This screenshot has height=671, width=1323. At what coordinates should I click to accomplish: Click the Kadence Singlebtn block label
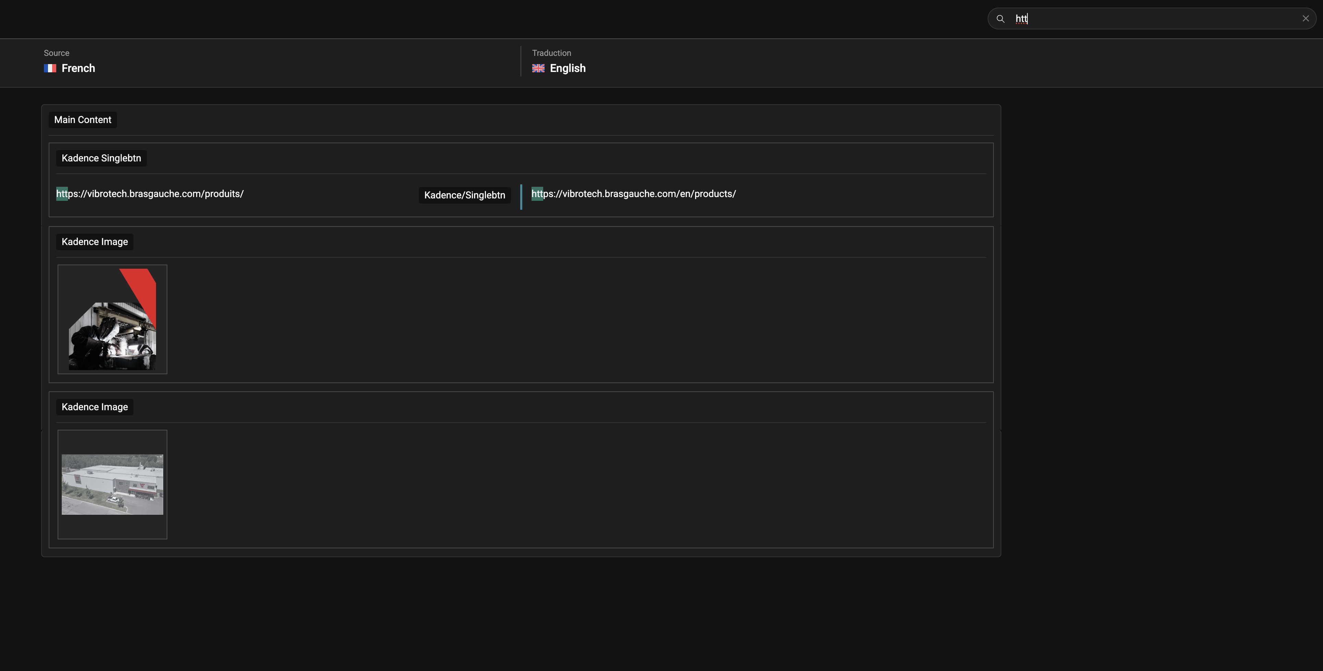coord(101,158)
